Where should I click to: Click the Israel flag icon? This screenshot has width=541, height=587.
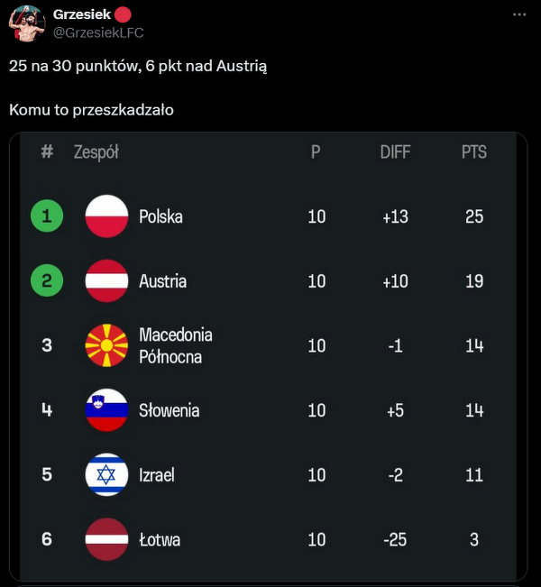pyautogui.click(x=106, y=475)
